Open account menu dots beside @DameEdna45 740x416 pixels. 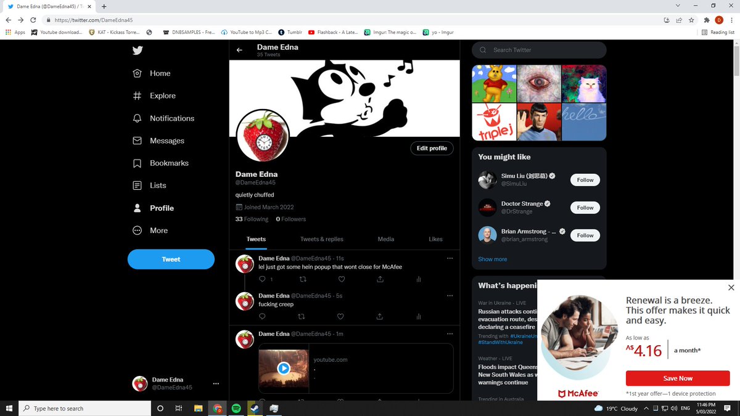click(216, 383)
